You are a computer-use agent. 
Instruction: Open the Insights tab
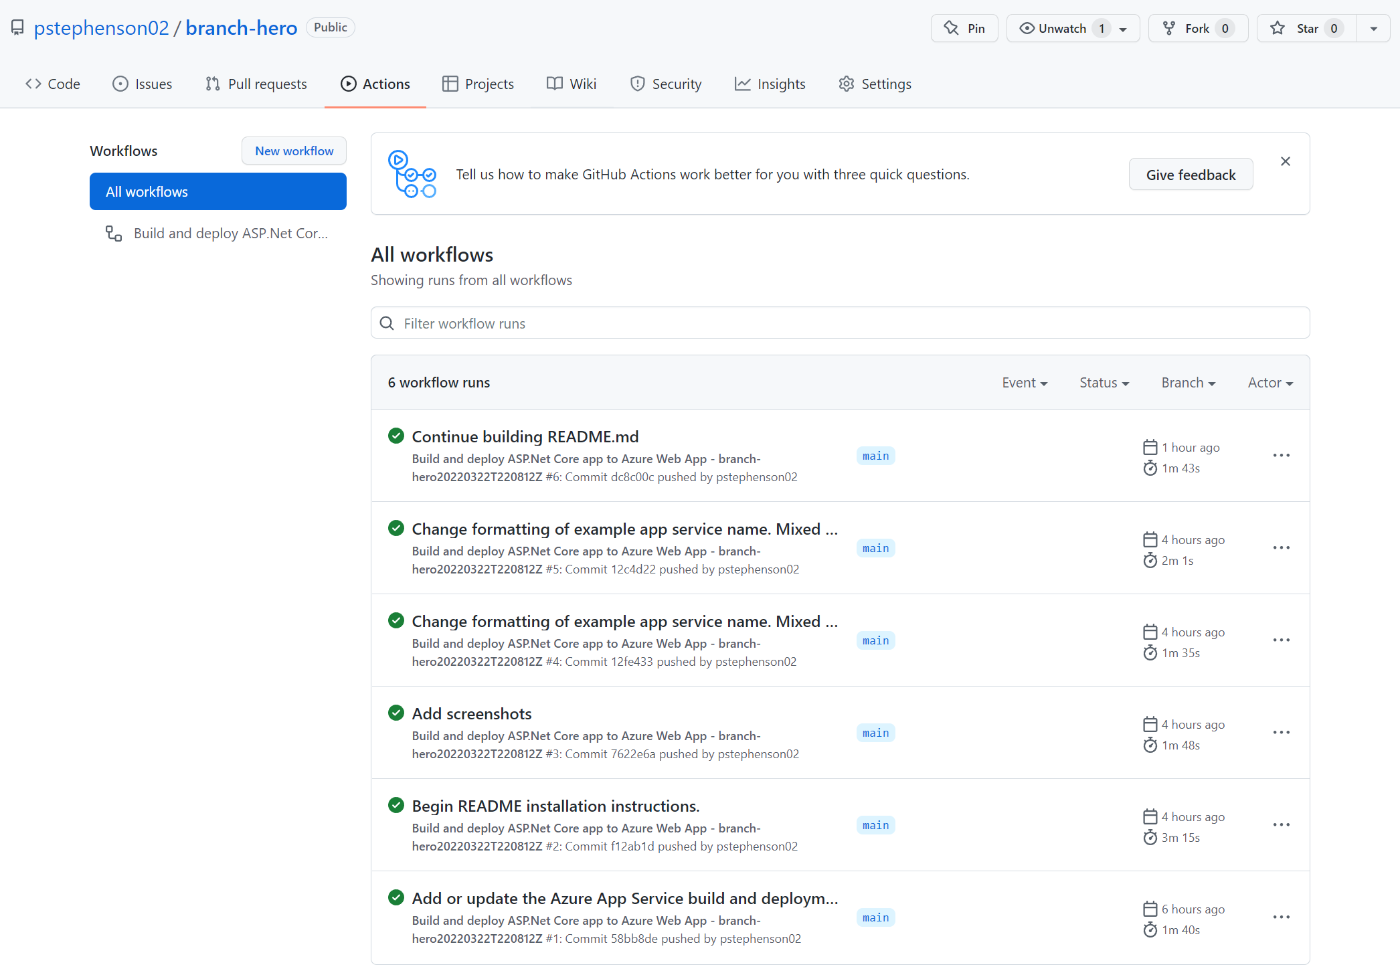[770, 84]
